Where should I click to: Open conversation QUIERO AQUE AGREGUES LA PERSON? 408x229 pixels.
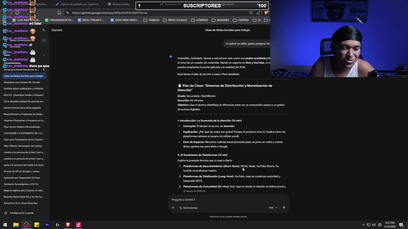(x=24, y=89)
